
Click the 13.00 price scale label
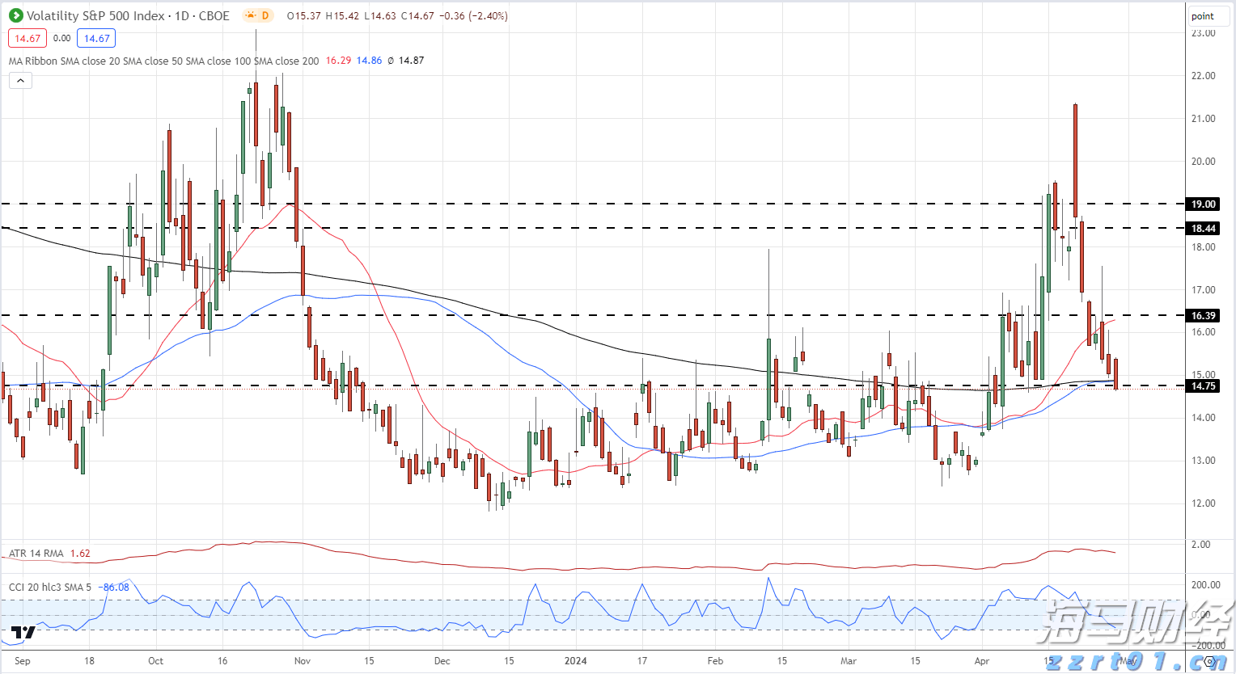tap(1204, 461)
